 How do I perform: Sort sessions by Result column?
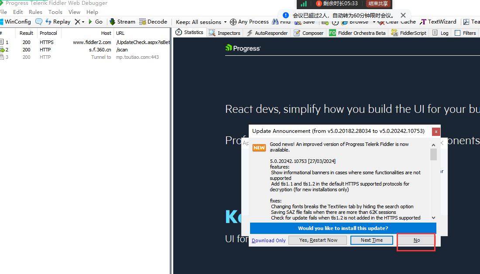tap(26, 33)
